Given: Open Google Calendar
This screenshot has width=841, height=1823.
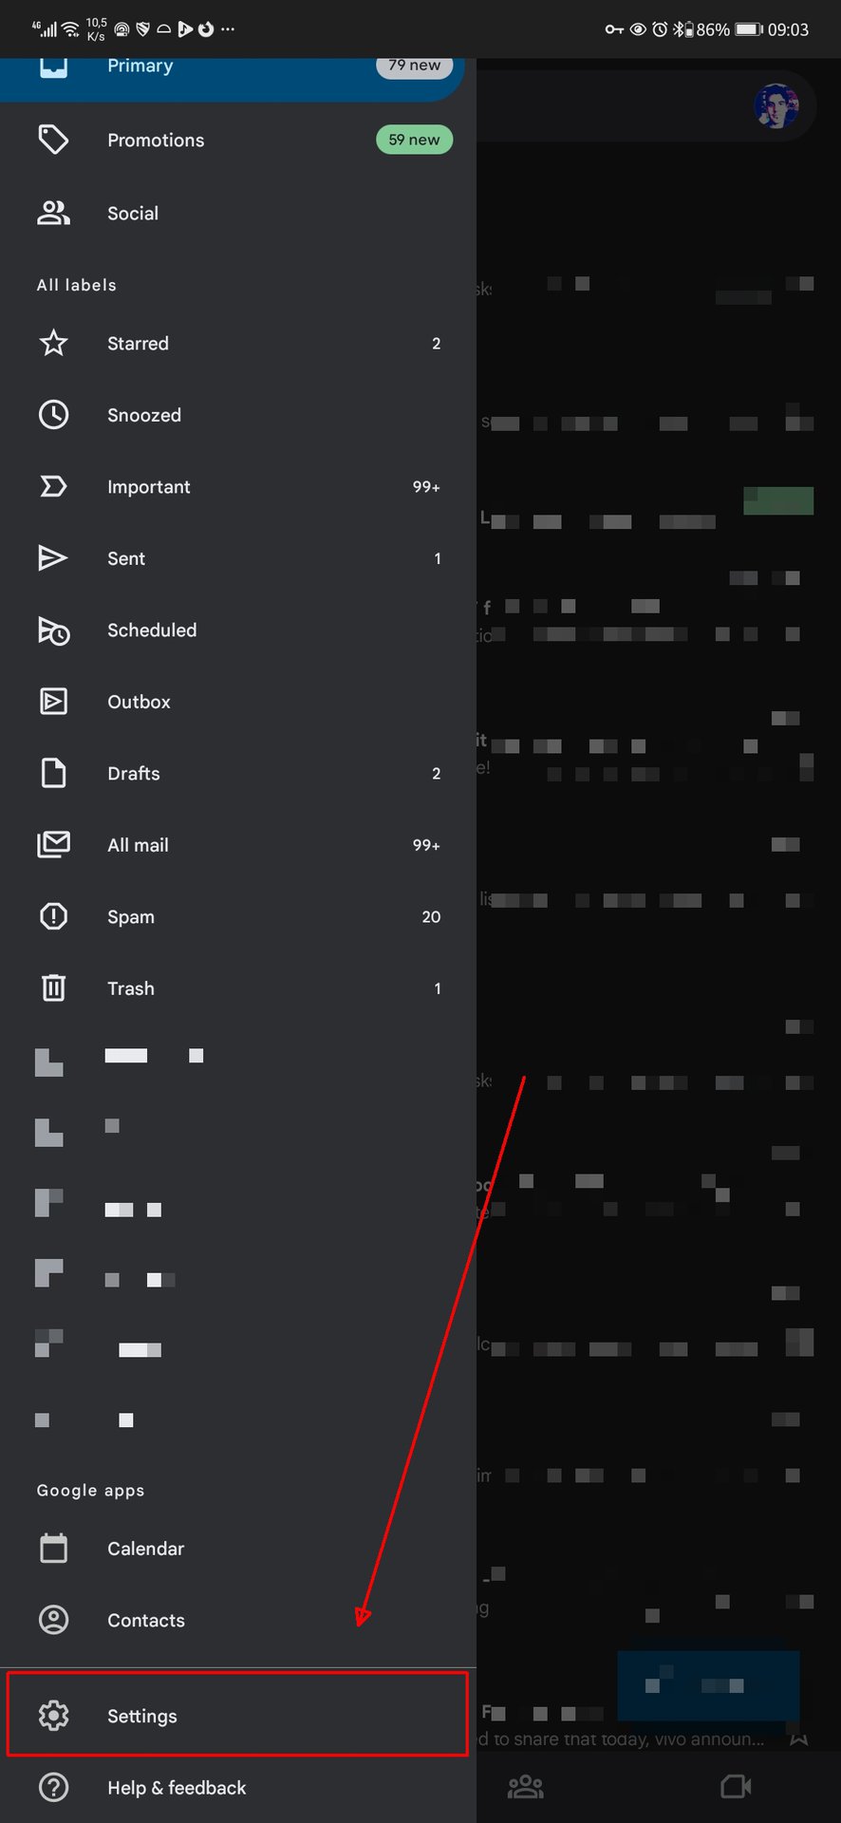Looking at the screenshot, I should click(237, 1549).
